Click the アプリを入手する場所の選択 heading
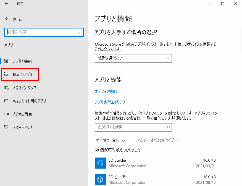Viewport: 242px width, 186px height. pyautogui.click(x=126, y=32)
